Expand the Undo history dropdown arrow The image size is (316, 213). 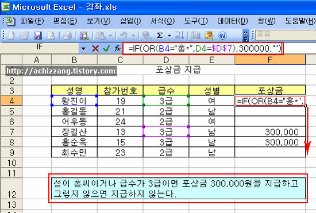click(x=133, y=36)
